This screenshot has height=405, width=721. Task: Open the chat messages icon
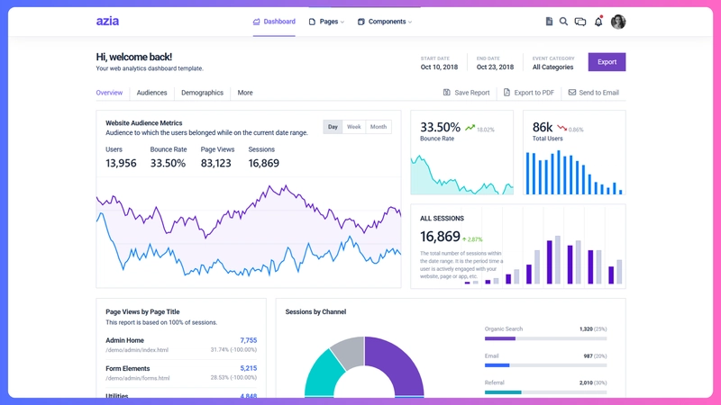[x=580, y=22]
